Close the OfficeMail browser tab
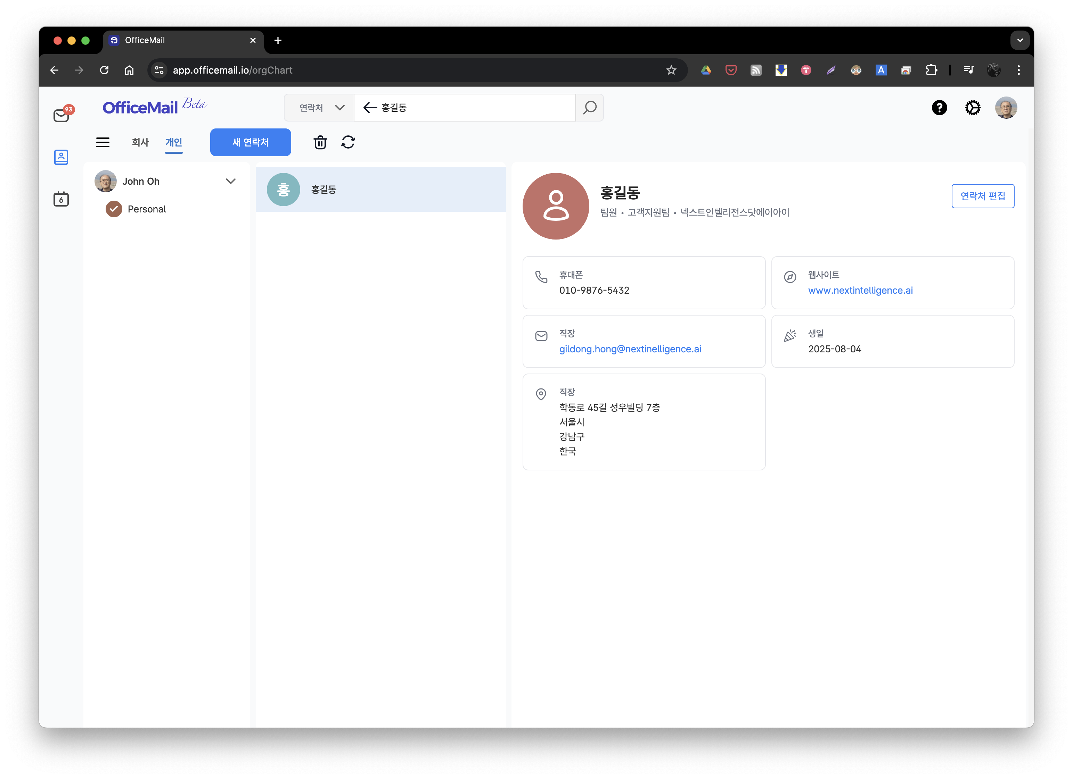The image size is (1073, 779). 253,41
